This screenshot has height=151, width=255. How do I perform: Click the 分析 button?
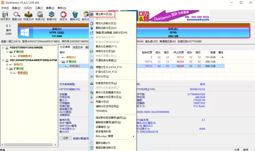click(66, 138)
